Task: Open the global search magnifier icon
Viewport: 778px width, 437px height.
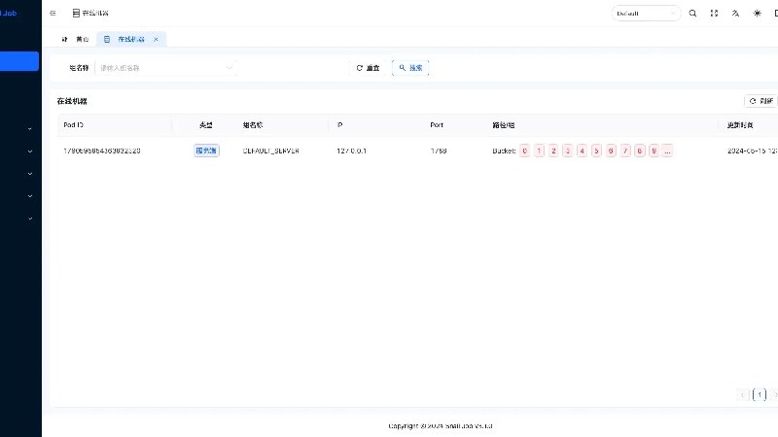Action: pyautogui.click(x=692, y=14)
